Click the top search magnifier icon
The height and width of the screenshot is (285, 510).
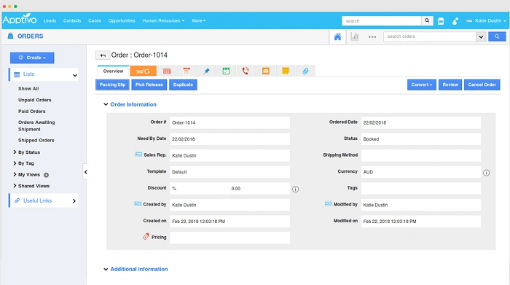(x=427, y=20)
